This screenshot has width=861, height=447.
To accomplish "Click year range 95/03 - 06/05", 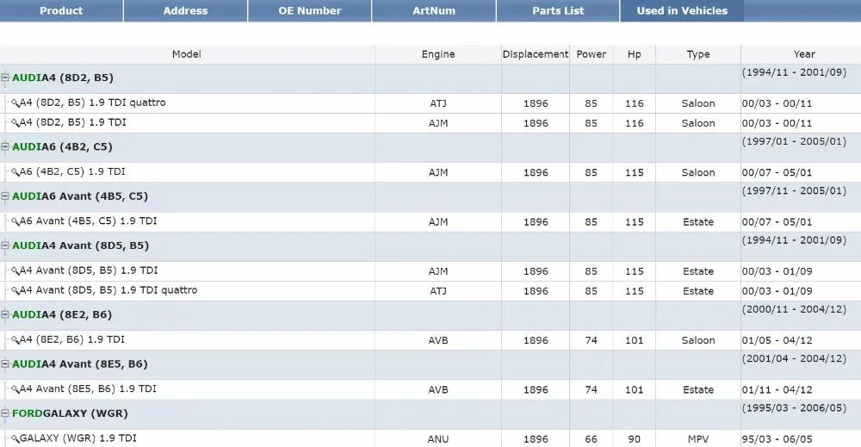I will point(777,439).
